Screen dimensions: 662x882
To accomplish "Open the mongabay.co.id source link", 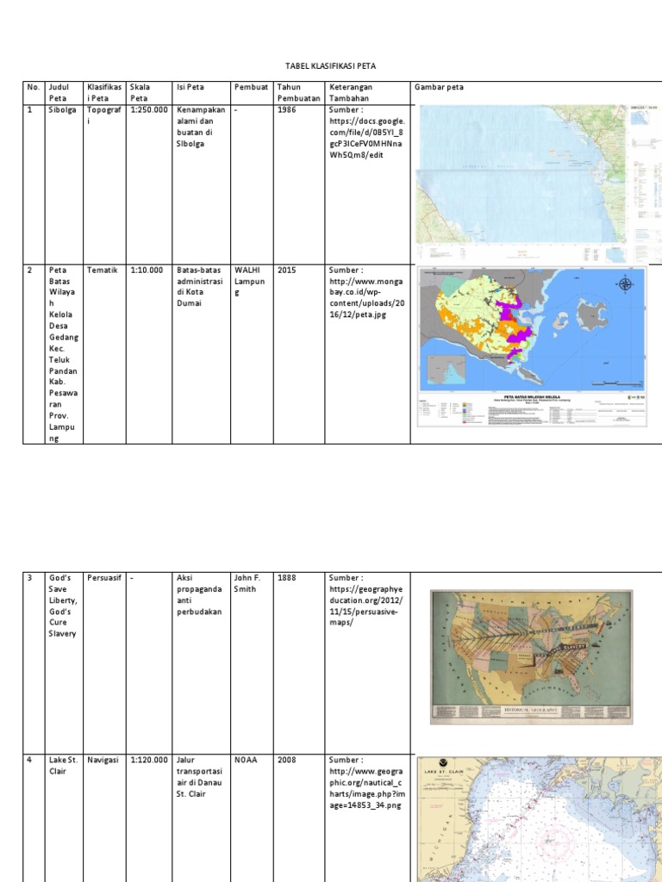I will 367,297.
